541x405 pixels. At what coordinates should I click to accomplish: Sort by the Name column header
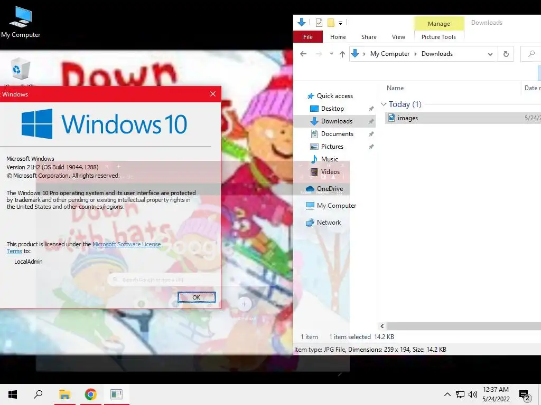(x=395, y=88)
